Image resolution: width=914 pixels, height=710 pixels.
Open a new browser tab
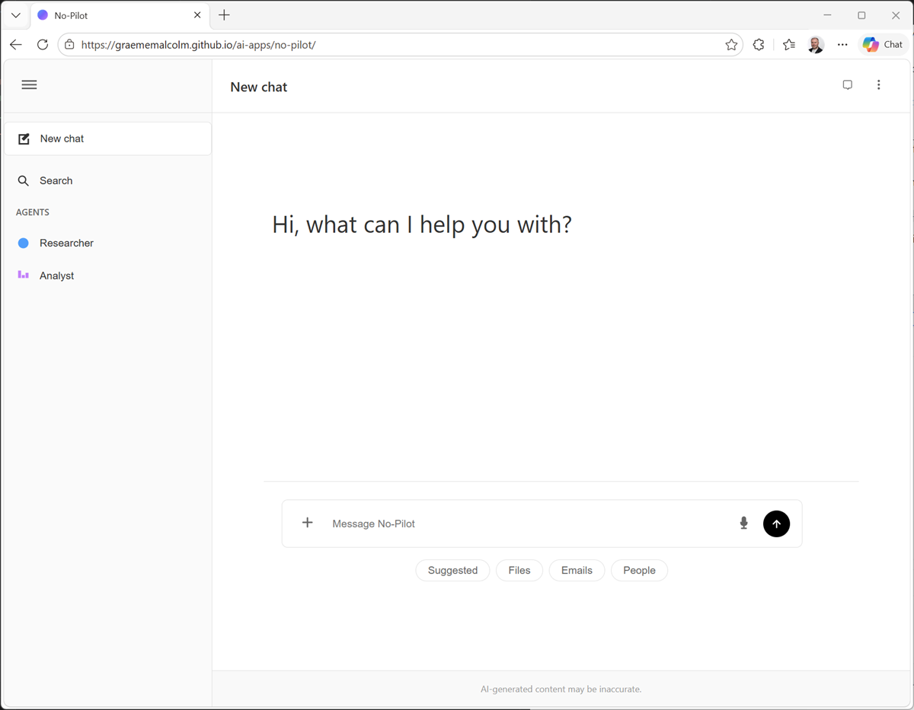[224, 15]
